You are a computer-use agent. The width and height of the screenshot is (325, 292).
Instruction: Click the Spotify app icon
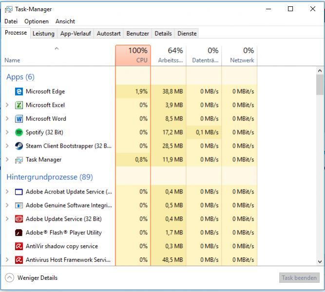point(19,132)
